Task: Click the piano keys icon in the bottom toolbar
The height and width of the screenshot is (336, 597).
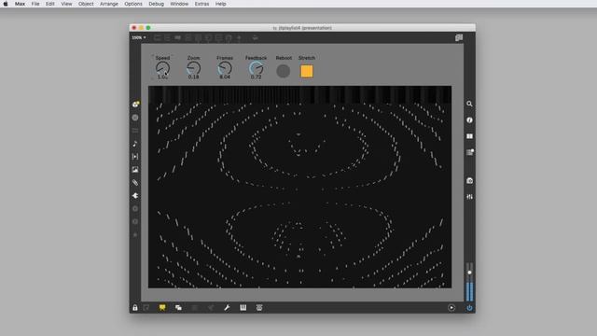Action: [x=243, y=307]
